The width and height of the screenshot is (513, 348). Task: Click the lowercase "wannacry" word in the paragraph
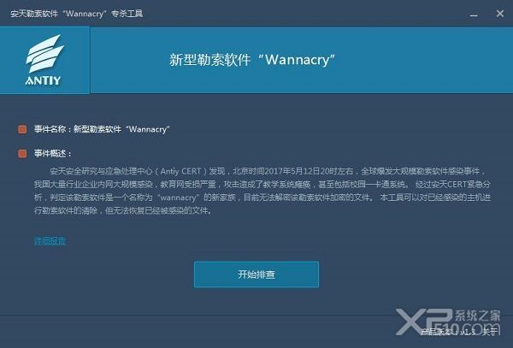(178, 198)
